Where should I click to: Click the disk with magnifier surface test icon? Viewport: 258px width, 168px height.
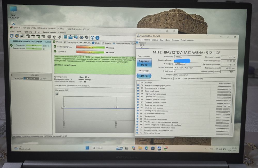[x=43, y=37]
